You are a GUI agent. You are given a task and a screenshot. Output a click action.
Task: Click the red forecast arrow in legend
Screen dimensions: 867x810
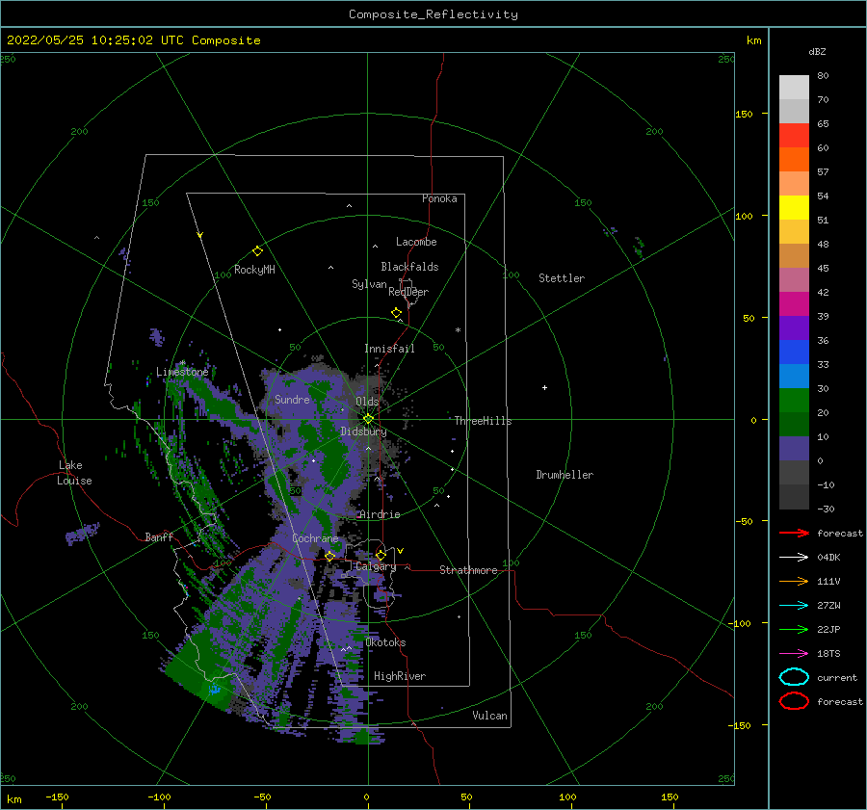(x=794, y=533)
